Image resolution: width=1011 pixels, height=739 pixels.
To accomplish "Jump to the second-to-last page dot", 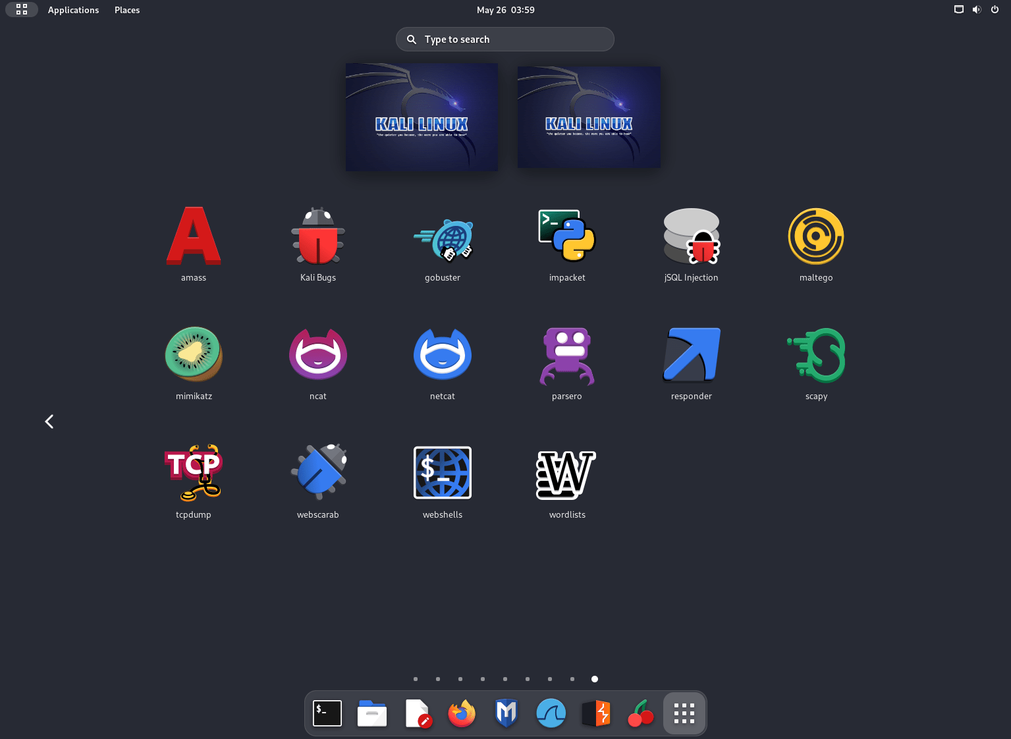I will pyautogui.click(x=572, y=679).
